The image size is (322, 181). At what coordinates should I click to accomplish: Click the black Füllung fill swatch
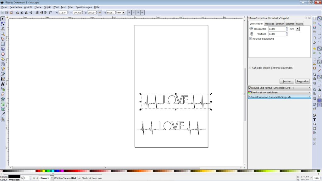[x=14, y=177]
